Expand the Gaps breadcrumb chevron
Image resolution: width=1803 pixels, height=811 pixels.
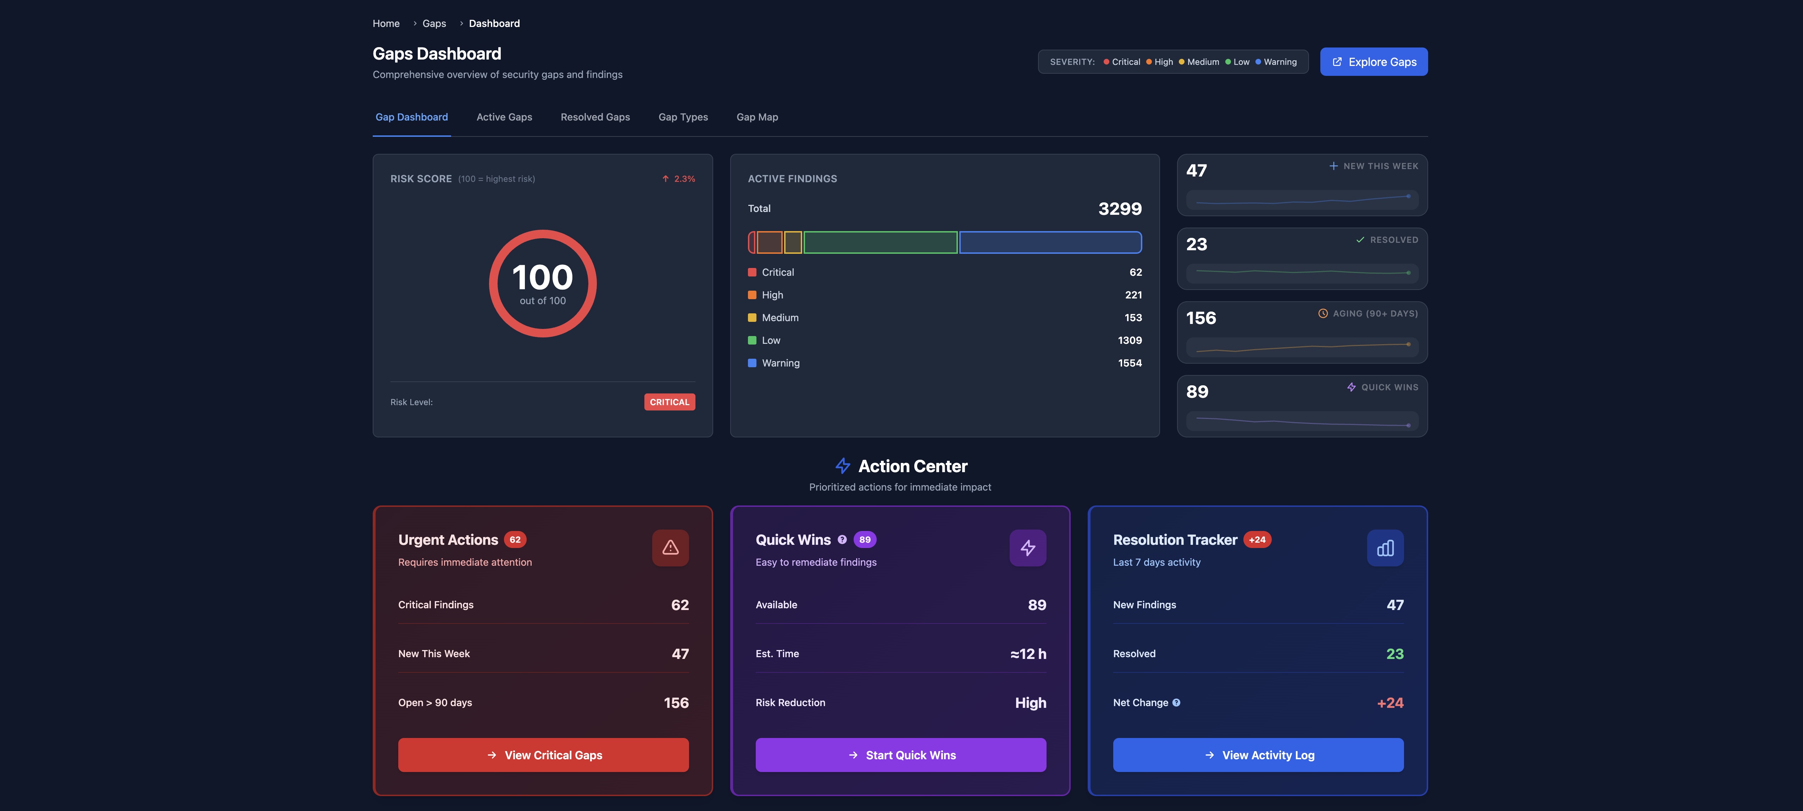(461, 23)
